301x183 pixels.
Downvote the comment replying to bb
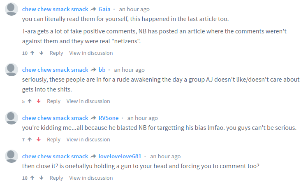pos(39,101)
